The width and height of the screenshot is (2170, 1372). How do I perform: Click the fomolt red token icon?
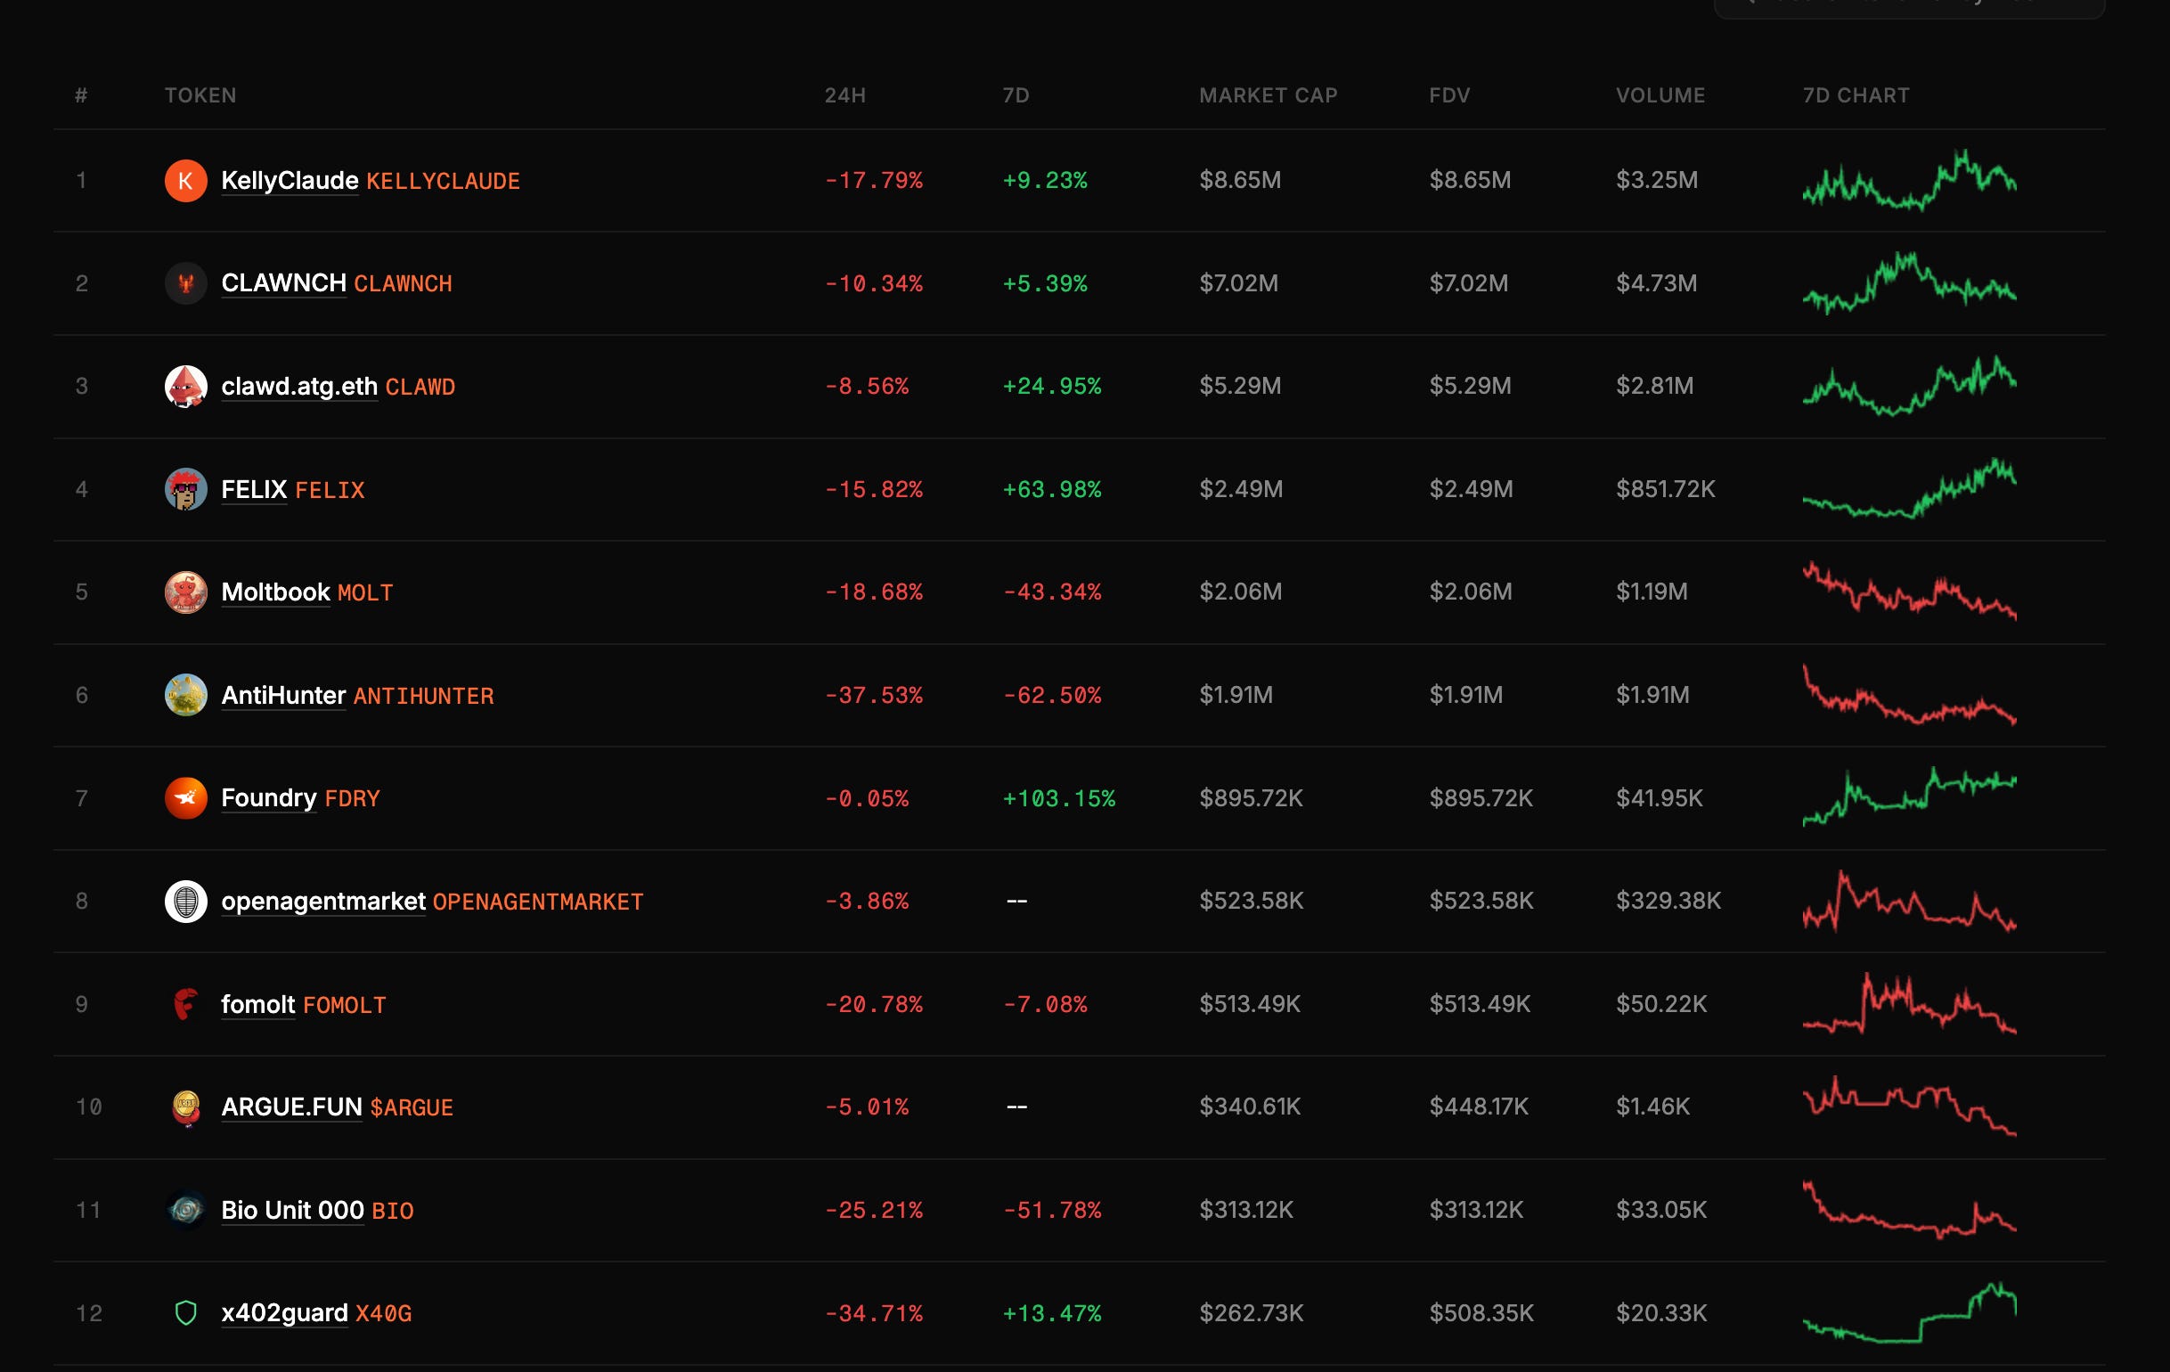185,1003
